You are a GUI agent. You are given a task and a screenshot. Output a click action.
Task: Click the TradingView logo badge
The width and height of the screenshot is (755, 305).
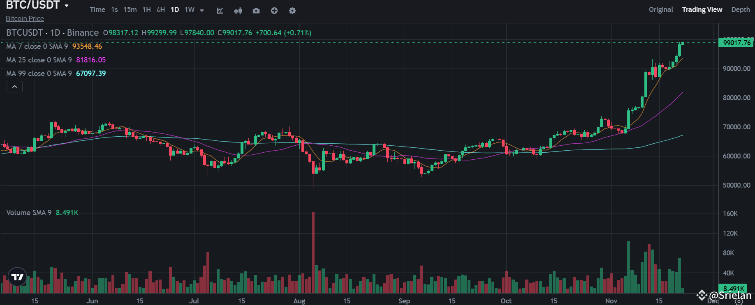(x=17, y=277)
